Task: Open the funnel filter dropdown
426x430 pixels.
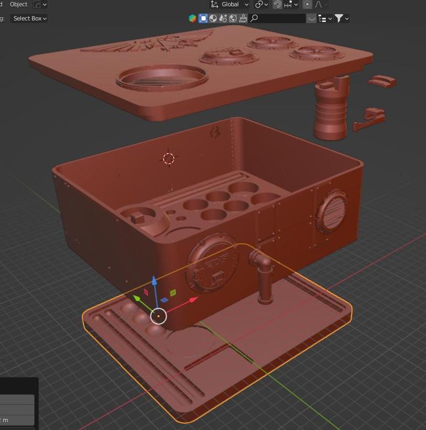Action: pos(342,18)
